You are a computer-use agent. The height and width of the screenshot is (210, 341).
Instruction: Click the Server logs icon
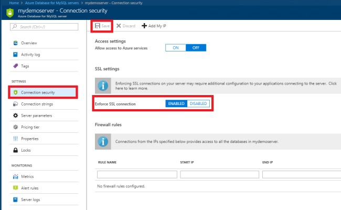click(x=15, y=199)
